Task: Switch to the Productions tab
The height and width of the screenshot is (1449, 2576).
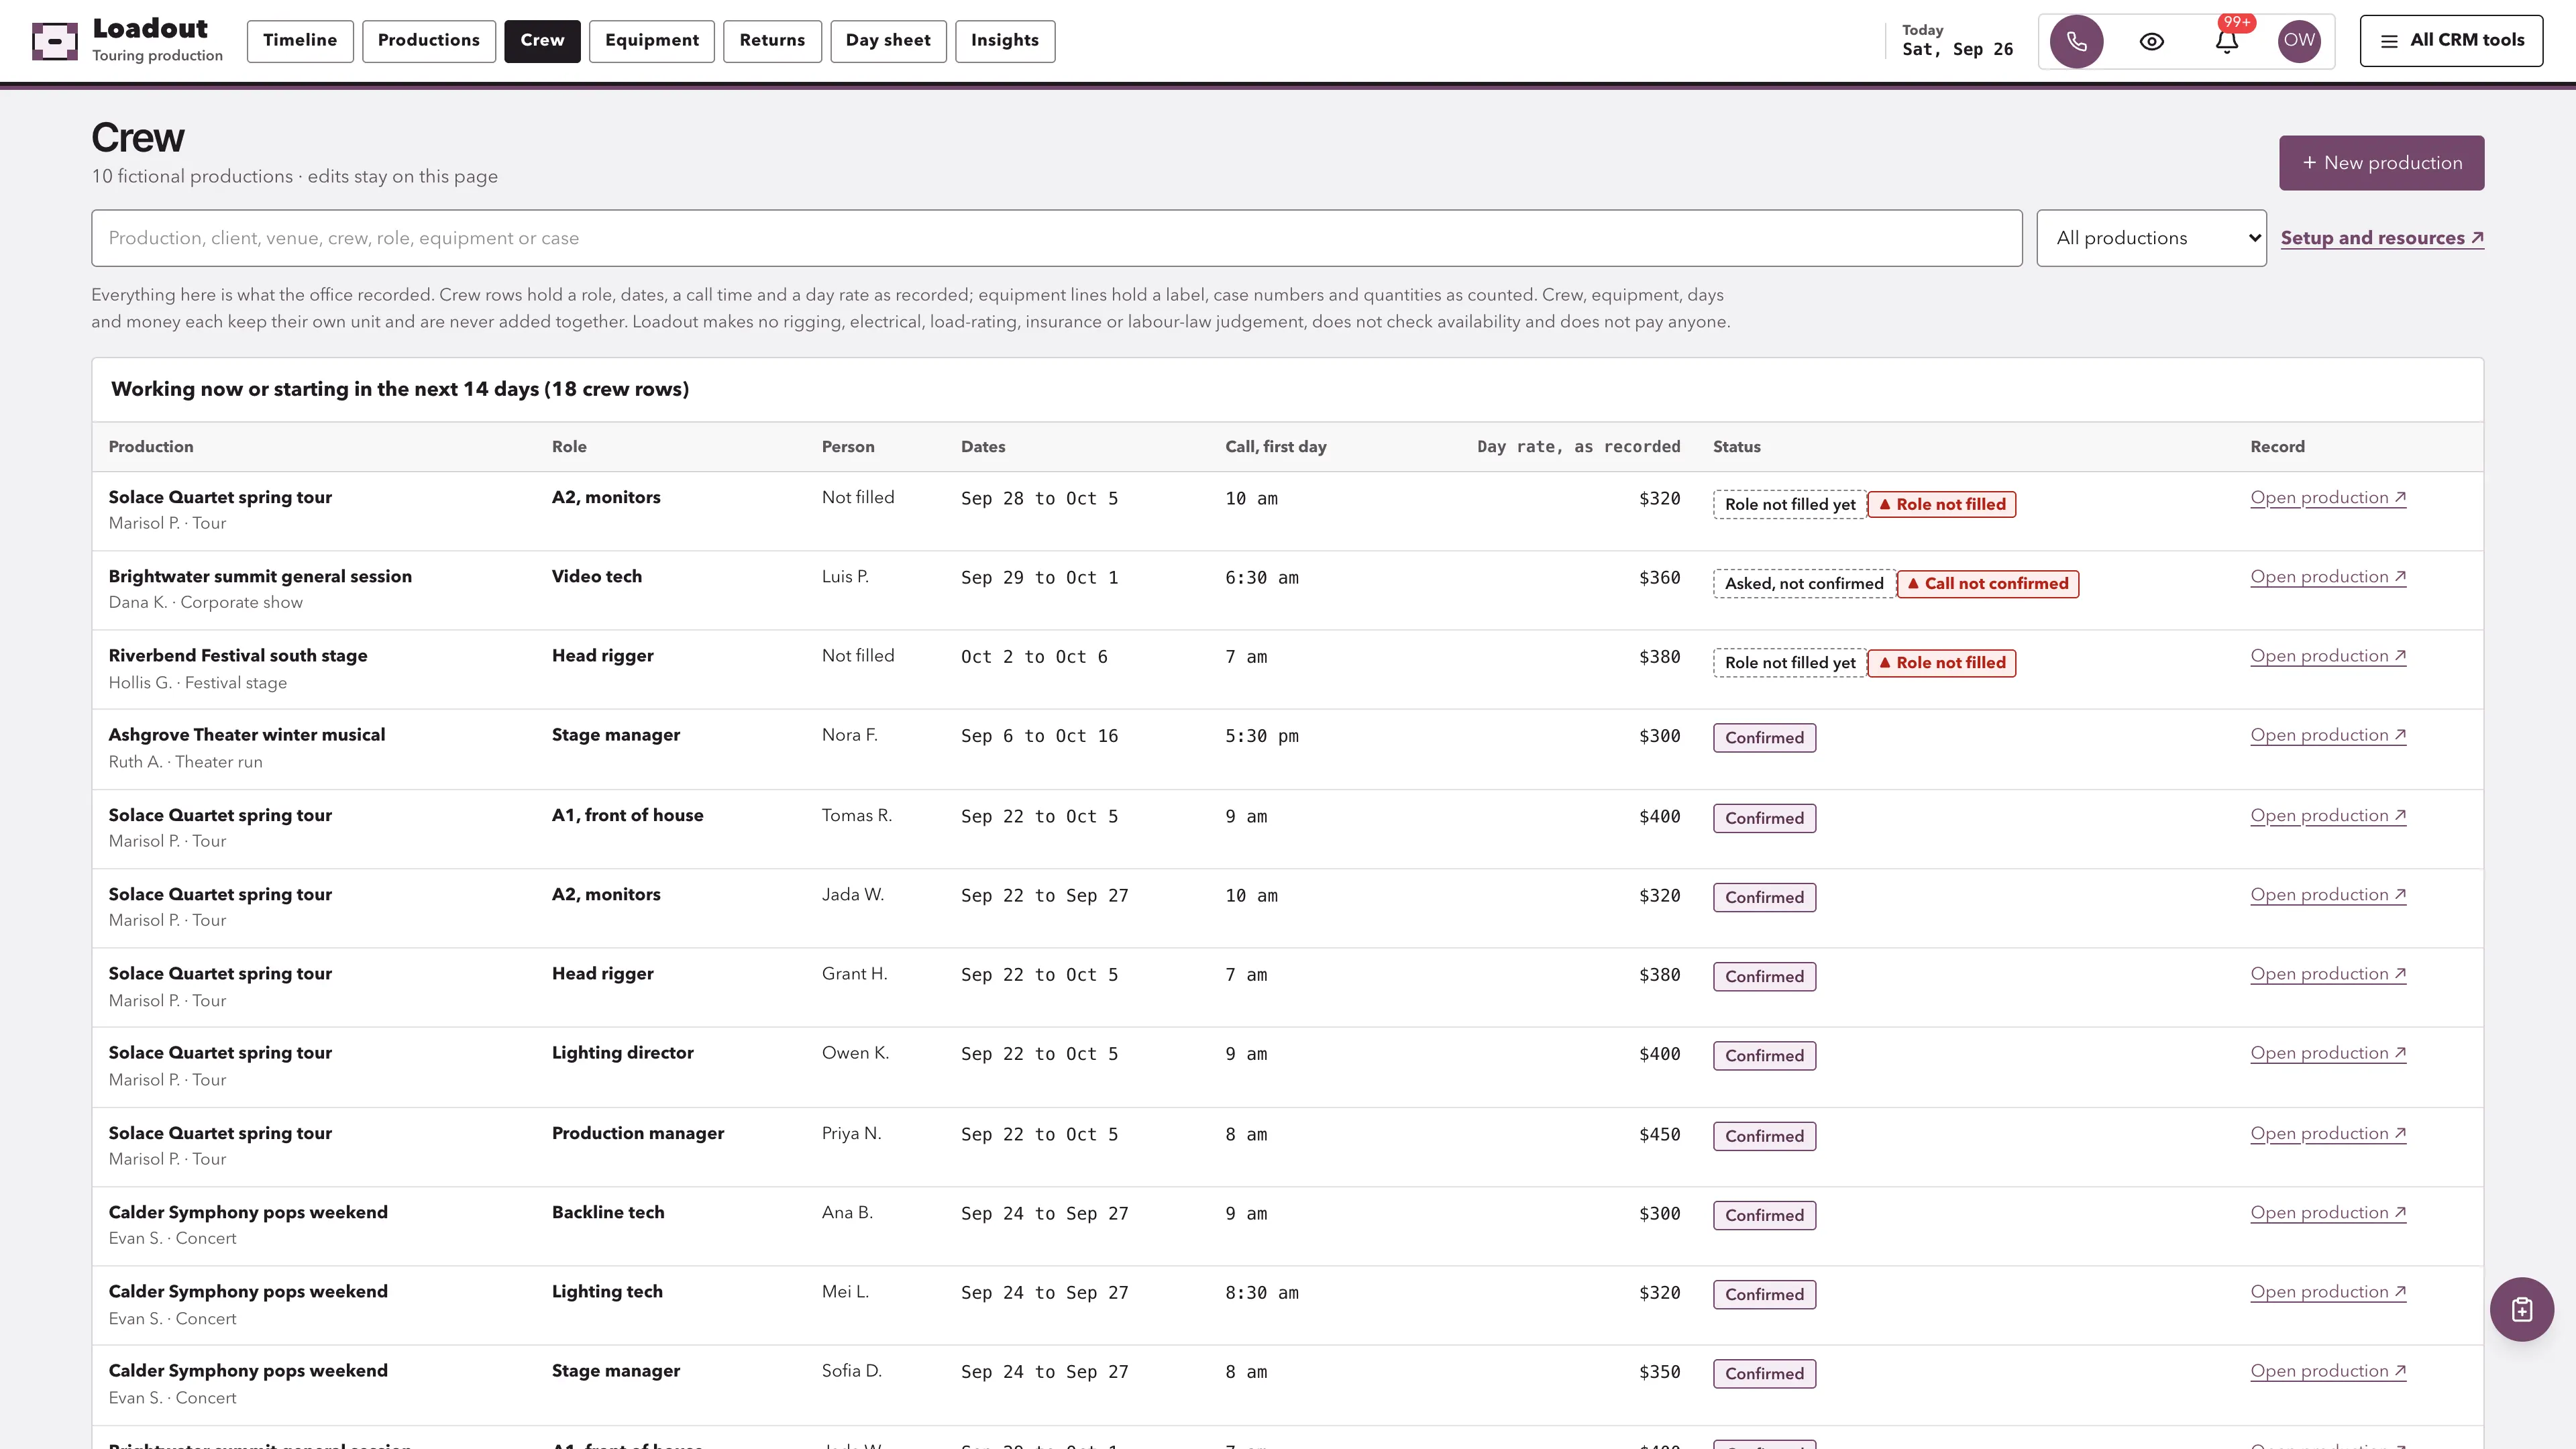Action: [x=428, y=41]
